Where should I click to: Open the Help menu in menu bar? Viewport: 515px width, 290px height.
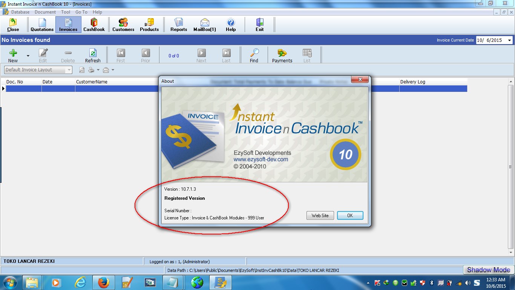(x=97, y=12)
